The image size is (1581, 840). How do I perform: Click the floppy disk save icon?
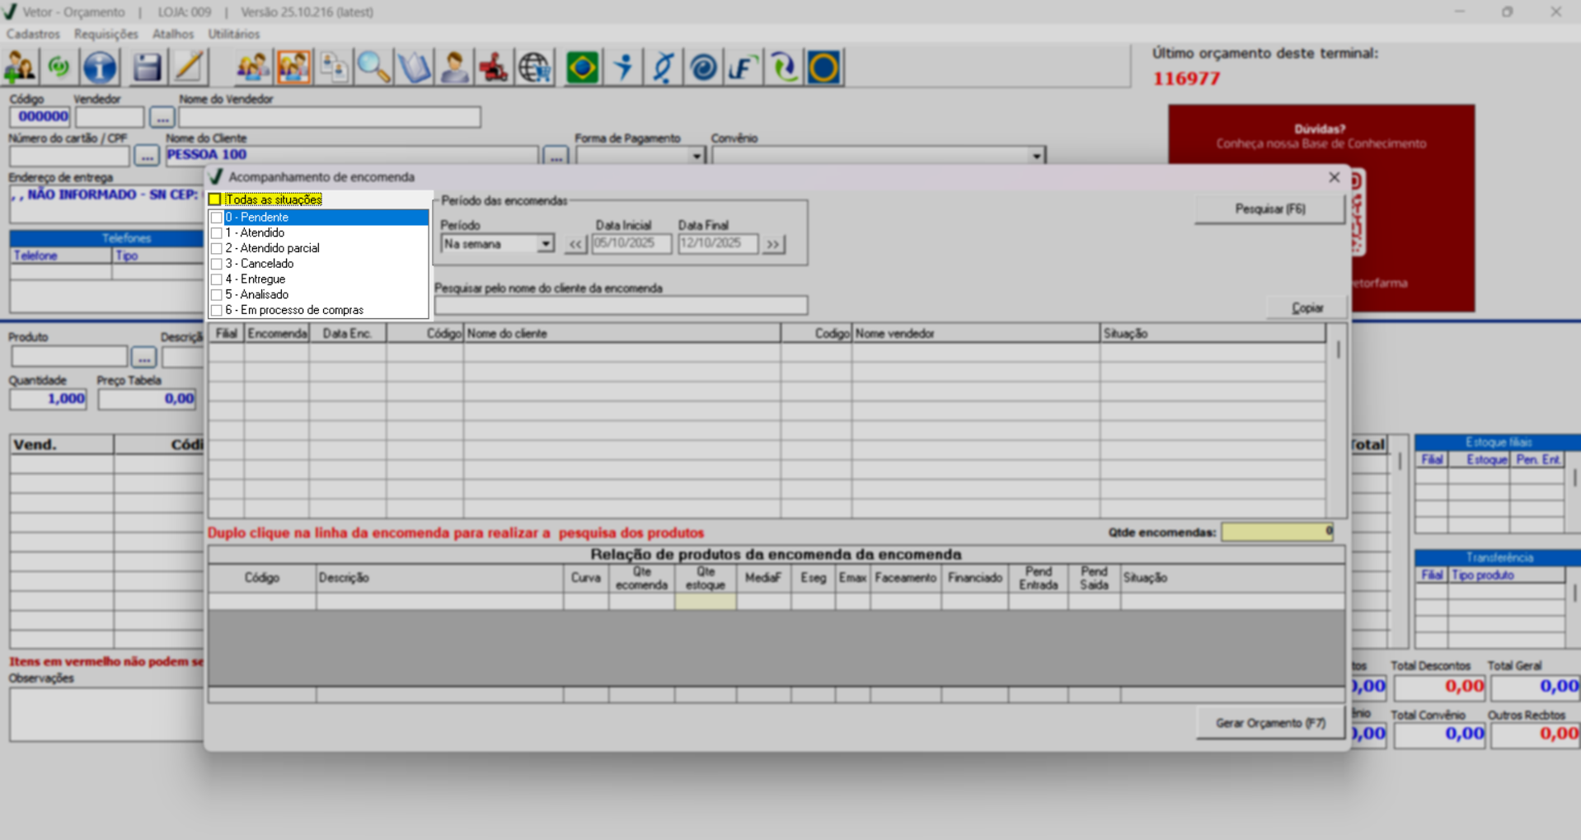[x=147, y=68]
